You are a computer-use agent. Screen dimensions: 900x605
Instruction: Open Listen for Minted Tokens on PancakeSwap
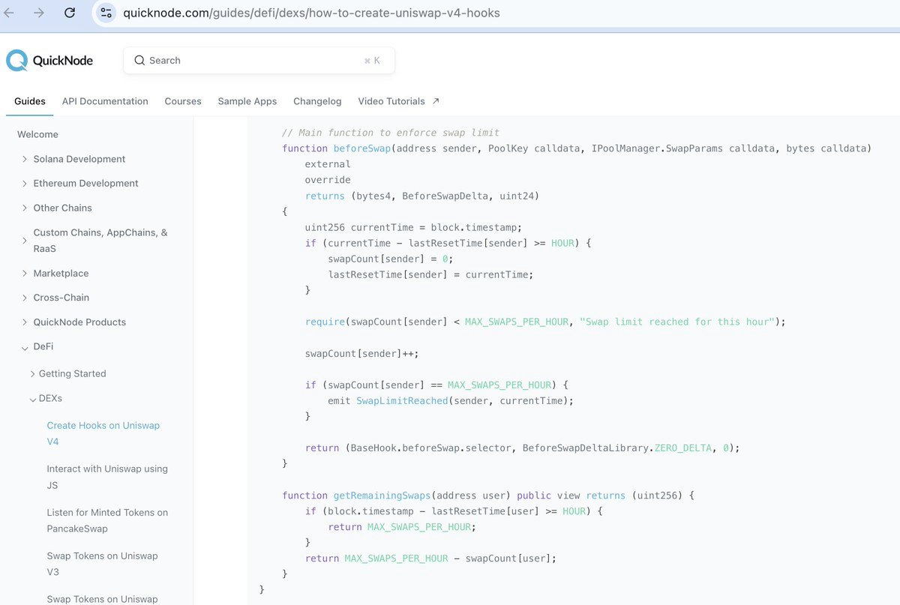(x=107, y=520)
